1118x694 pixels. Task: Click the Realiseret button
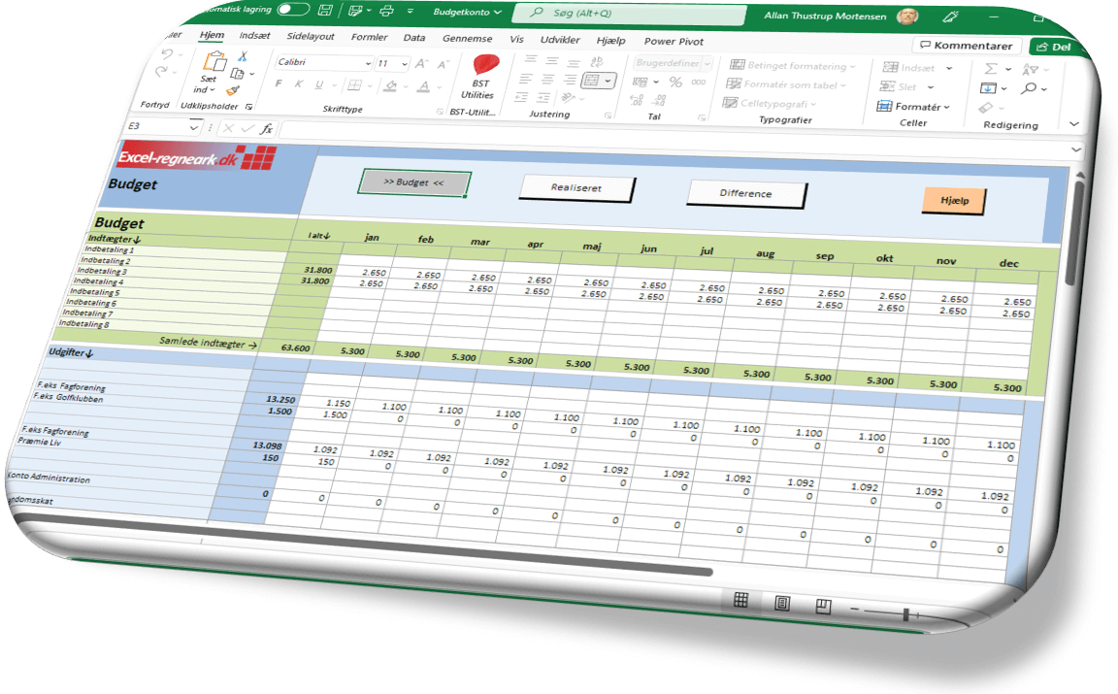point(576,188)
